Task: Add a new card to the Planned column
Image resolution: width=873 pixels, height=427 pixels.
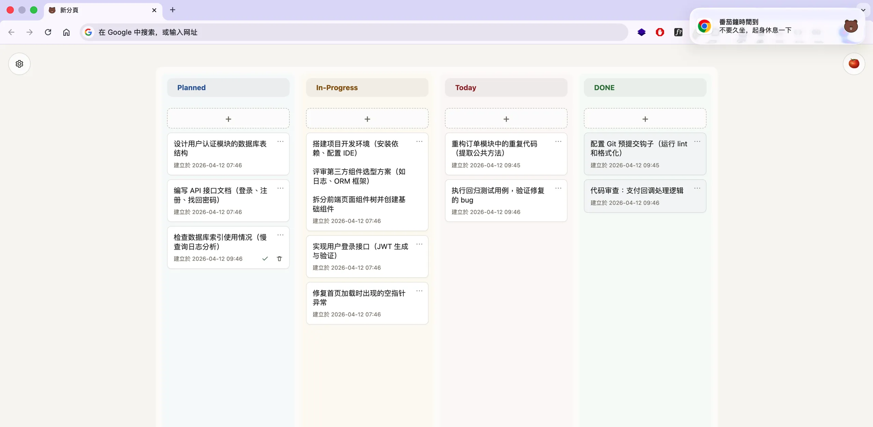Action: tap(228, 119)
